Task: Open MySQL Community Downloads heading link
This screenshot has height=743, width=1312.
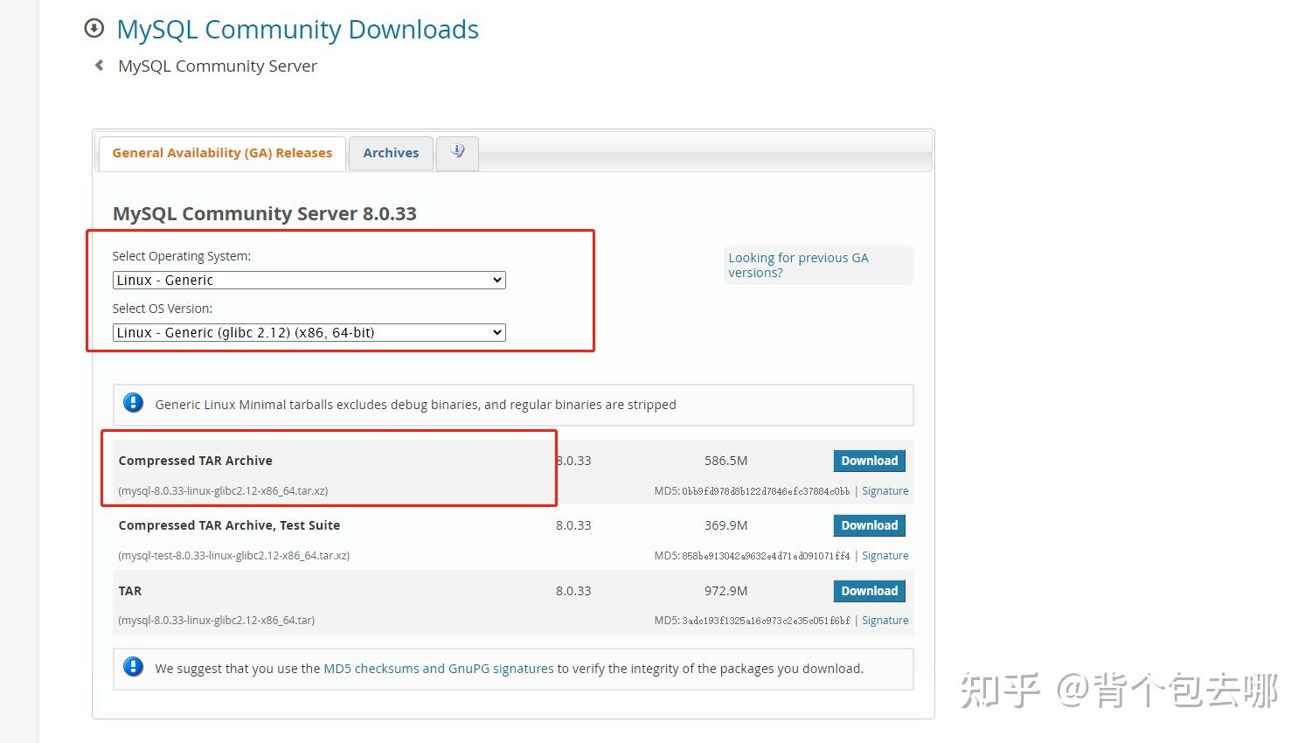Action: pos(297,29)
